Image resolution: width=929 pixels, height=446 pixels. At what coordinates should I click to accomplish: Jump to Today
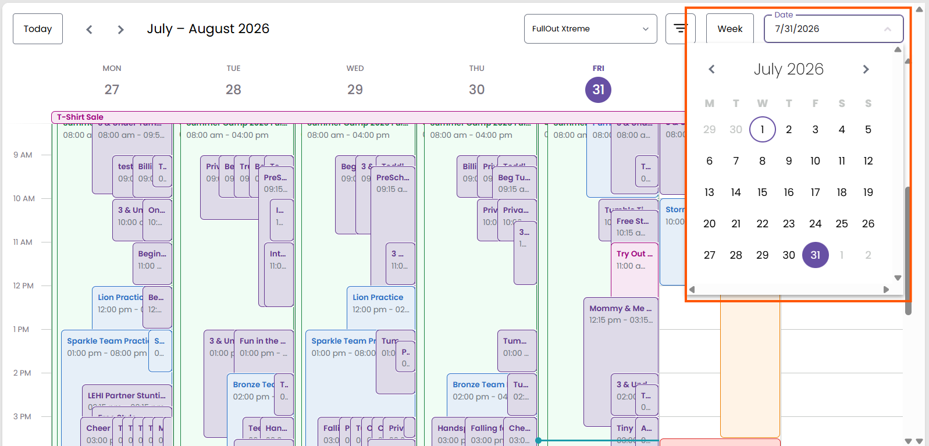tap(38, 28)
